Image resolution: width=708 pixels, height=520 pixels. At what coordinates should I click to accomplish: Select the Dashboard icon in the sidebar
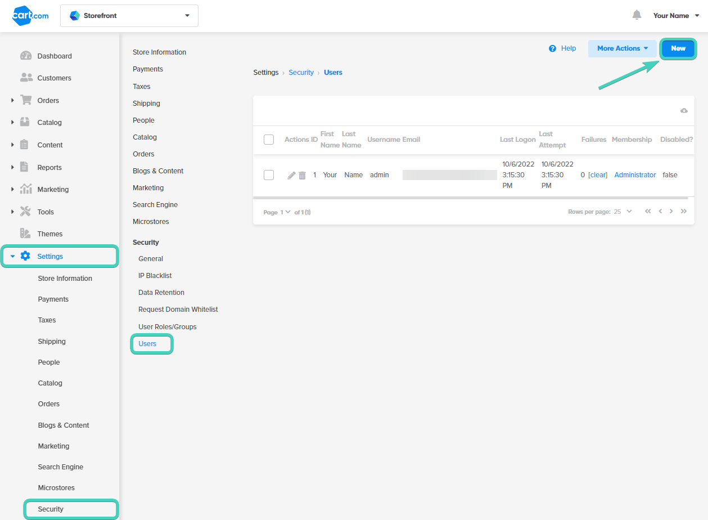click(x=27, y=56)
